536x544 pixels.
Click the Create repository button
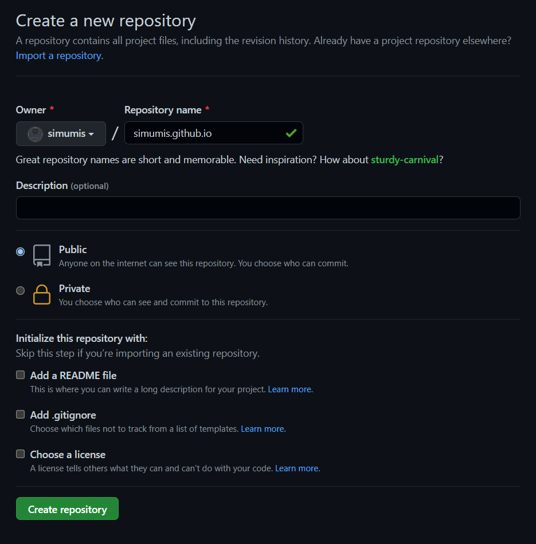[x=67, y=508]
